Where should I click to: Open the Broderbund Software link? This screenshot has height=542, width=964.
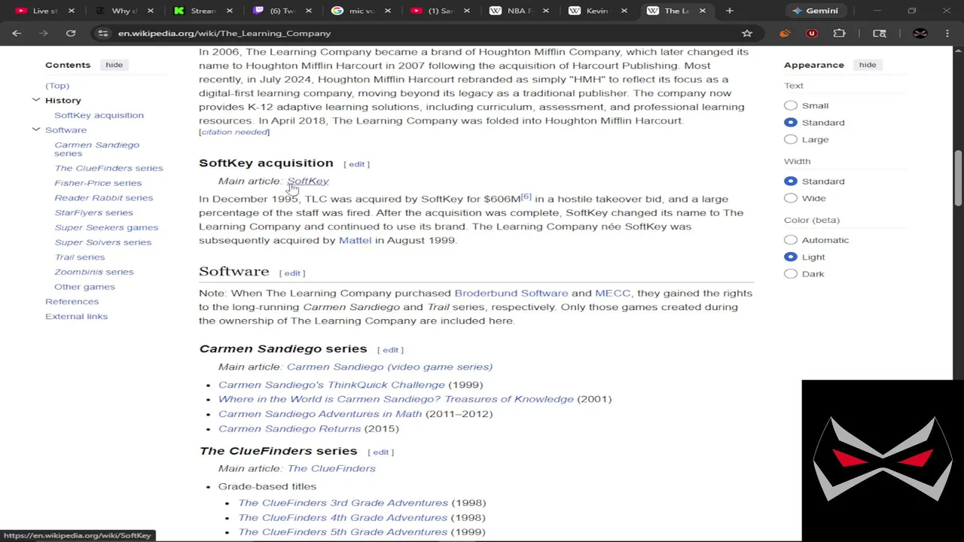click(x=511, y=293)
